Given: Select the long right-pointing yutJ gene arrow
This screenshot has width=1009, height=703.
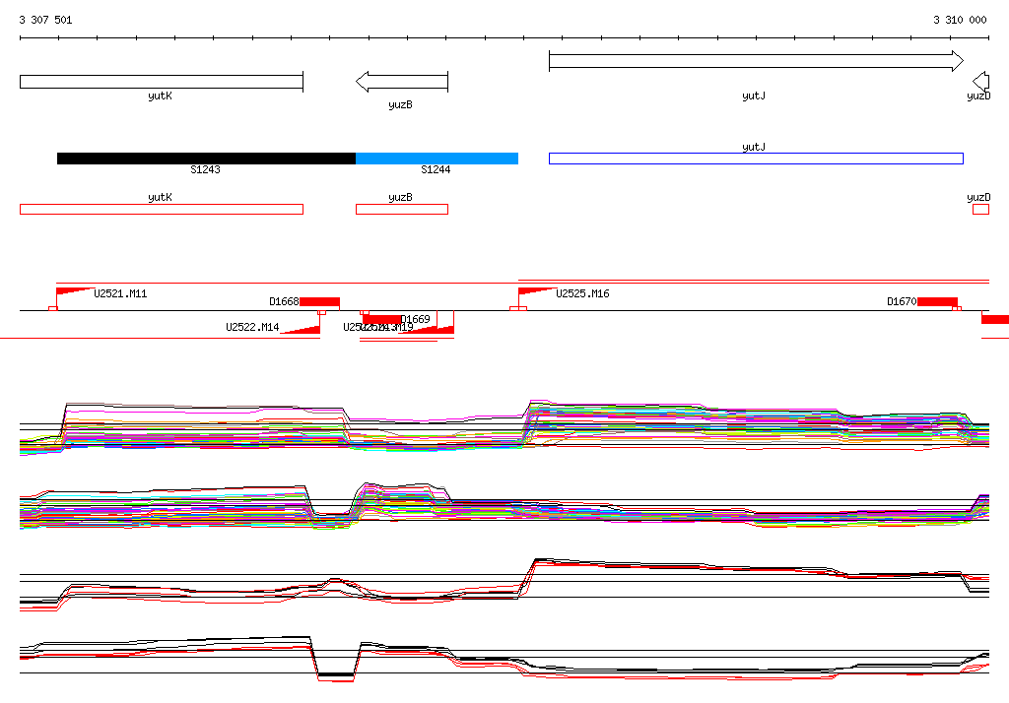Looking at the screenshot, I should tap(756, 61).
